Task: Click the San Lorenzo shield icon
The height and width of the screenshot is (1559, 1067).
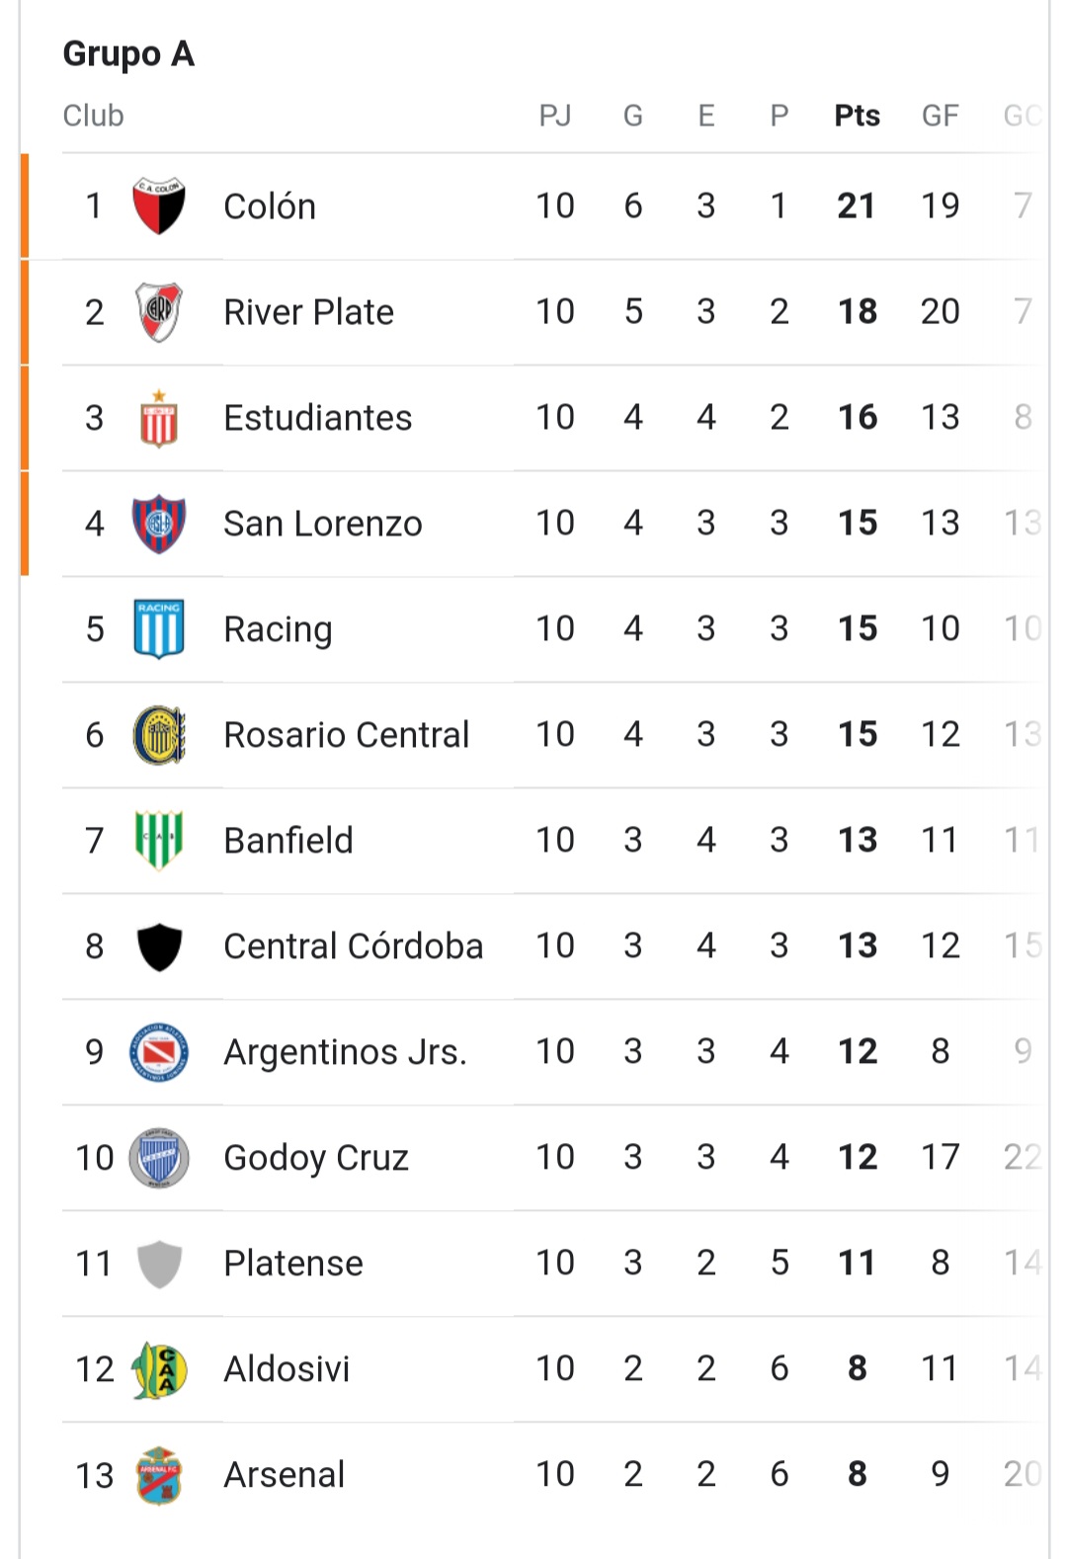Action: click(x=159, y=524)
